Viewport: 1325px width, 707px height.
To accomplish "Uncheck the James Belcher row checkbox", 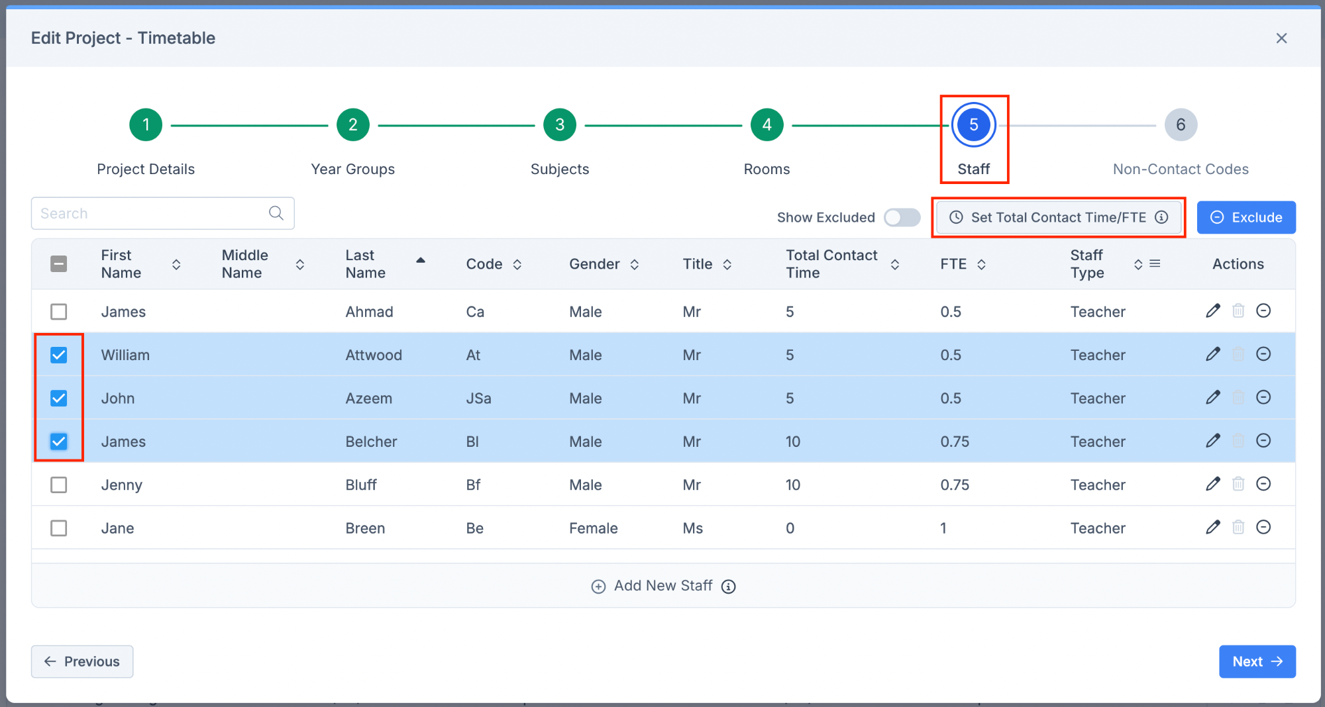I will (x=59, y=442).
